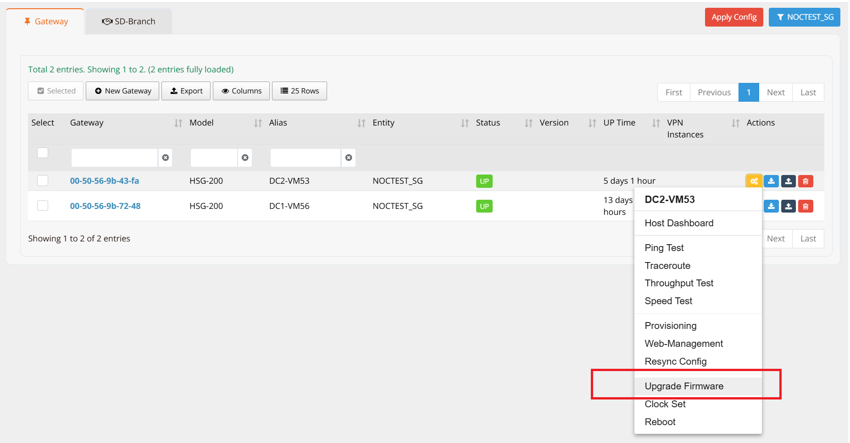The image size is (850, 443).
Task: Click the UP status badge for DC2-VM53
Action: tap(484, 181)
